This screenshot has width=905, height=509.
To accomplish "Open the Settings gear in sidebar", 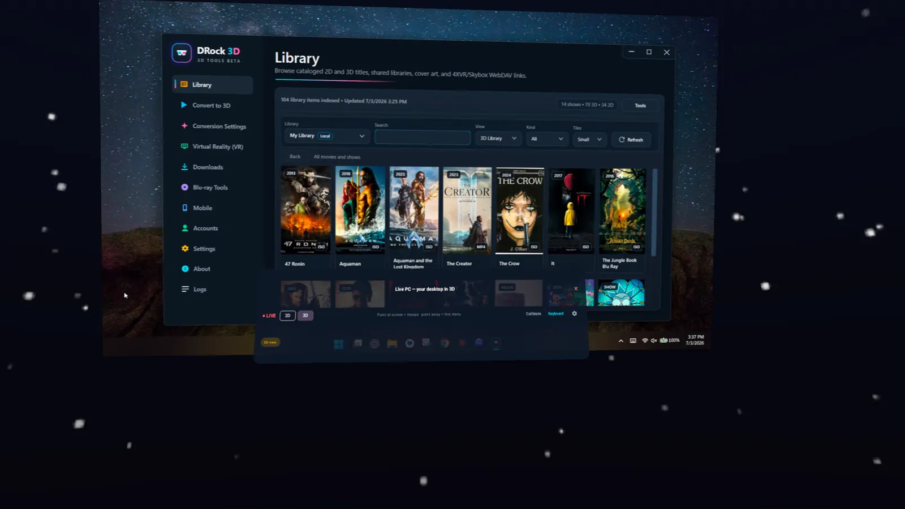I will [185, 248].
